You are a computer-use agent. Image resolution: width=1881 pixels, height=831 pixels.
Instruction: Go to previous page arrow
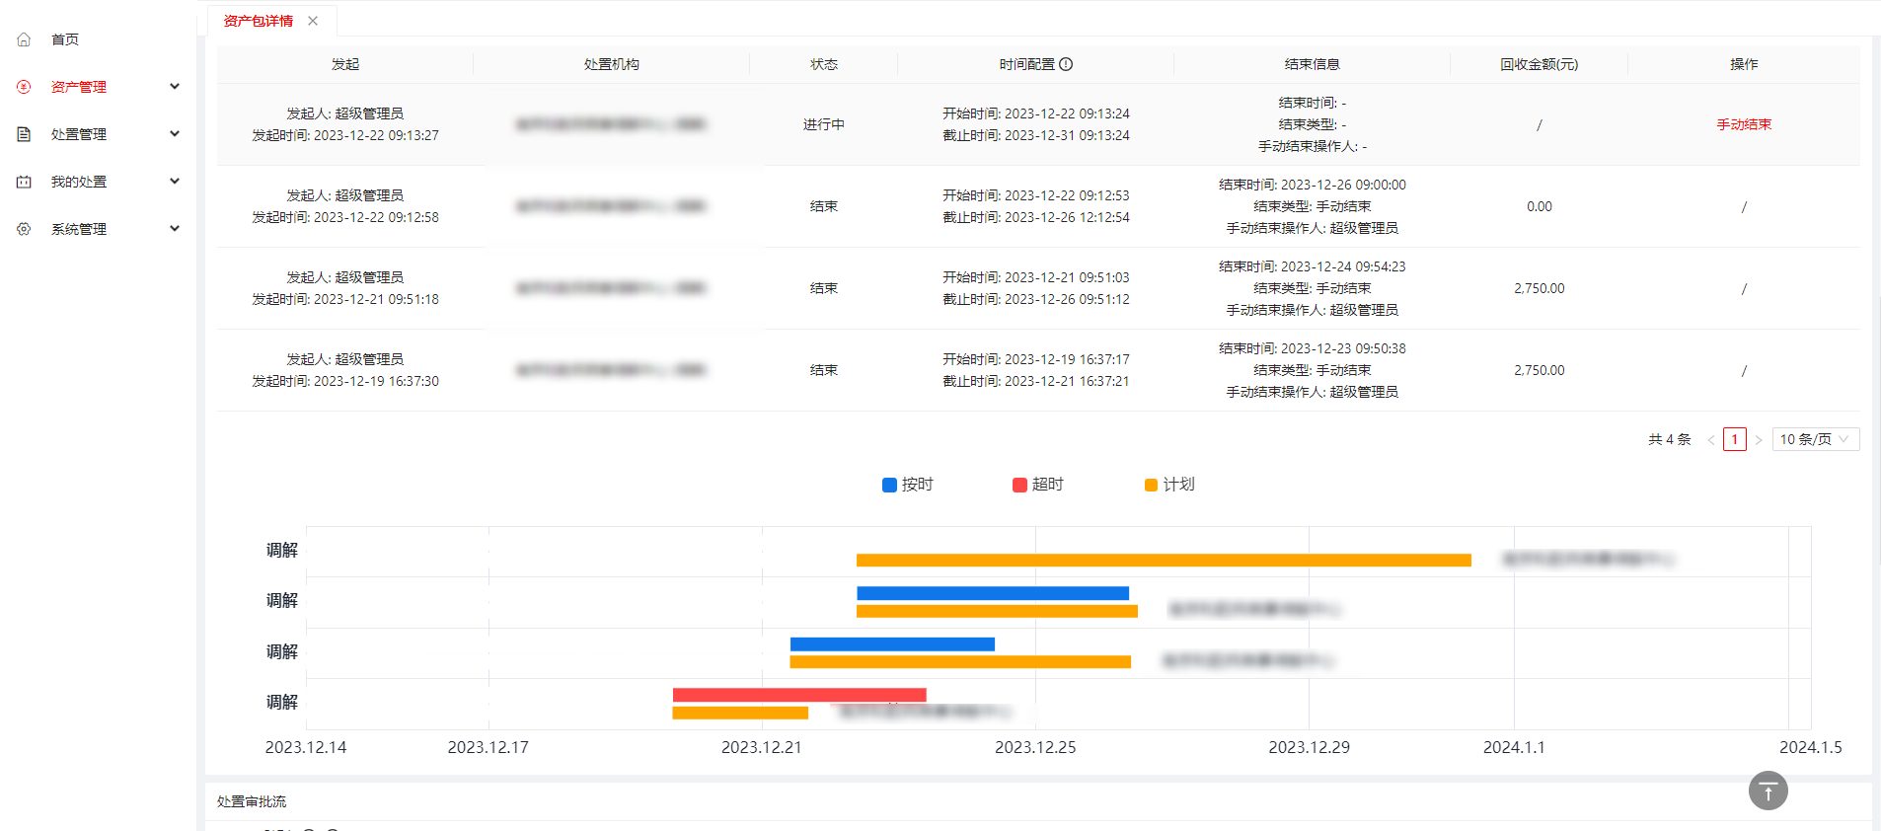pos(1710,440)
